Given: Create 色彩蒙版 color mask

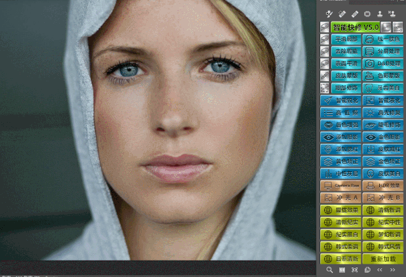Looking at the screenshot, I should coord(383,76).
